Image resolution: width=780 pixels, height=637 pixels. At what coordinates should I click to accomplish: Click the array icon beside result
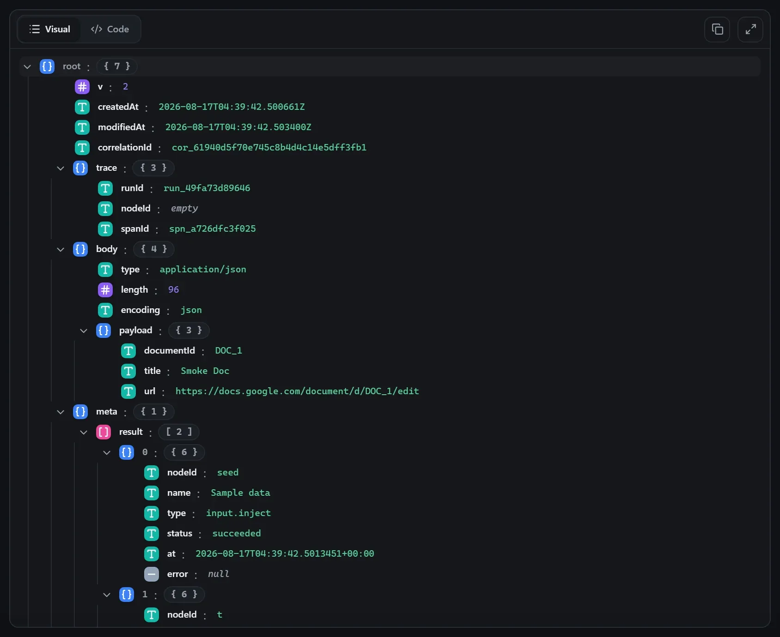tap(104, 432)
